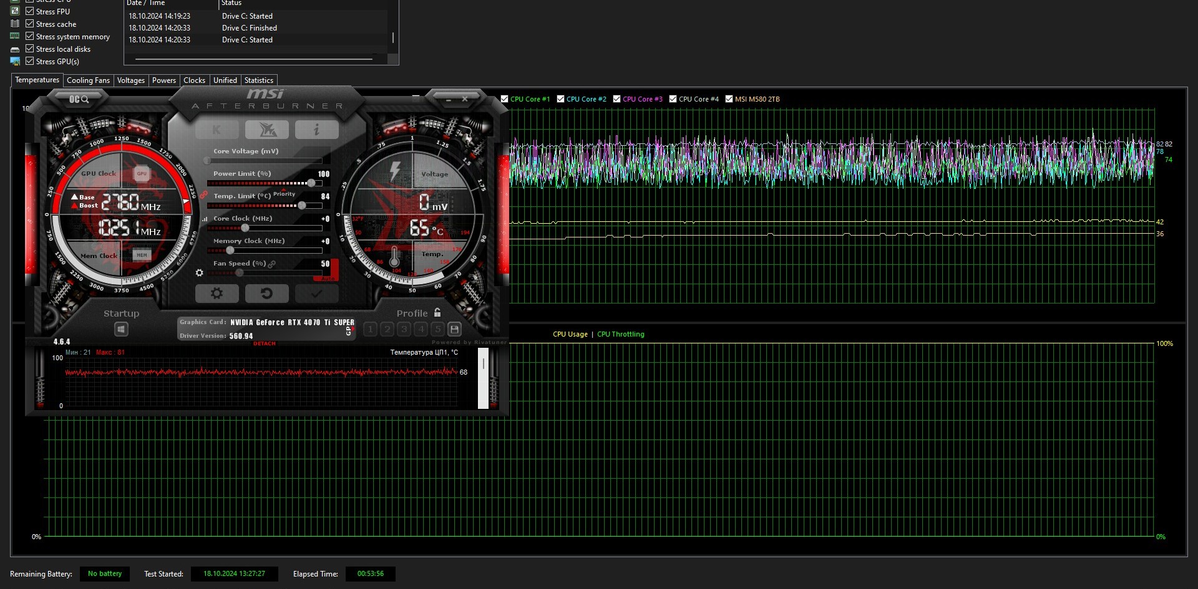Select Afterburner profile slot 3
Image resolution: width=1198 pixels, height=589 pixels.
pos(404,328)
